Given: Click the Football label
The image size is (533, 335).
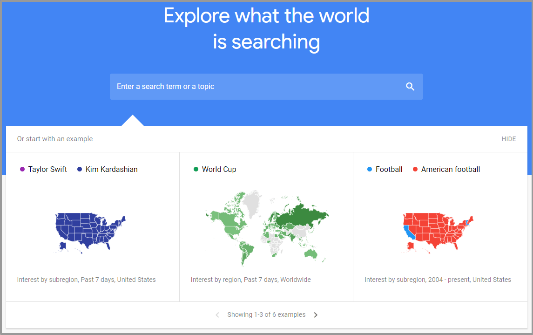Looking at the screenshot, I should 389,170.
